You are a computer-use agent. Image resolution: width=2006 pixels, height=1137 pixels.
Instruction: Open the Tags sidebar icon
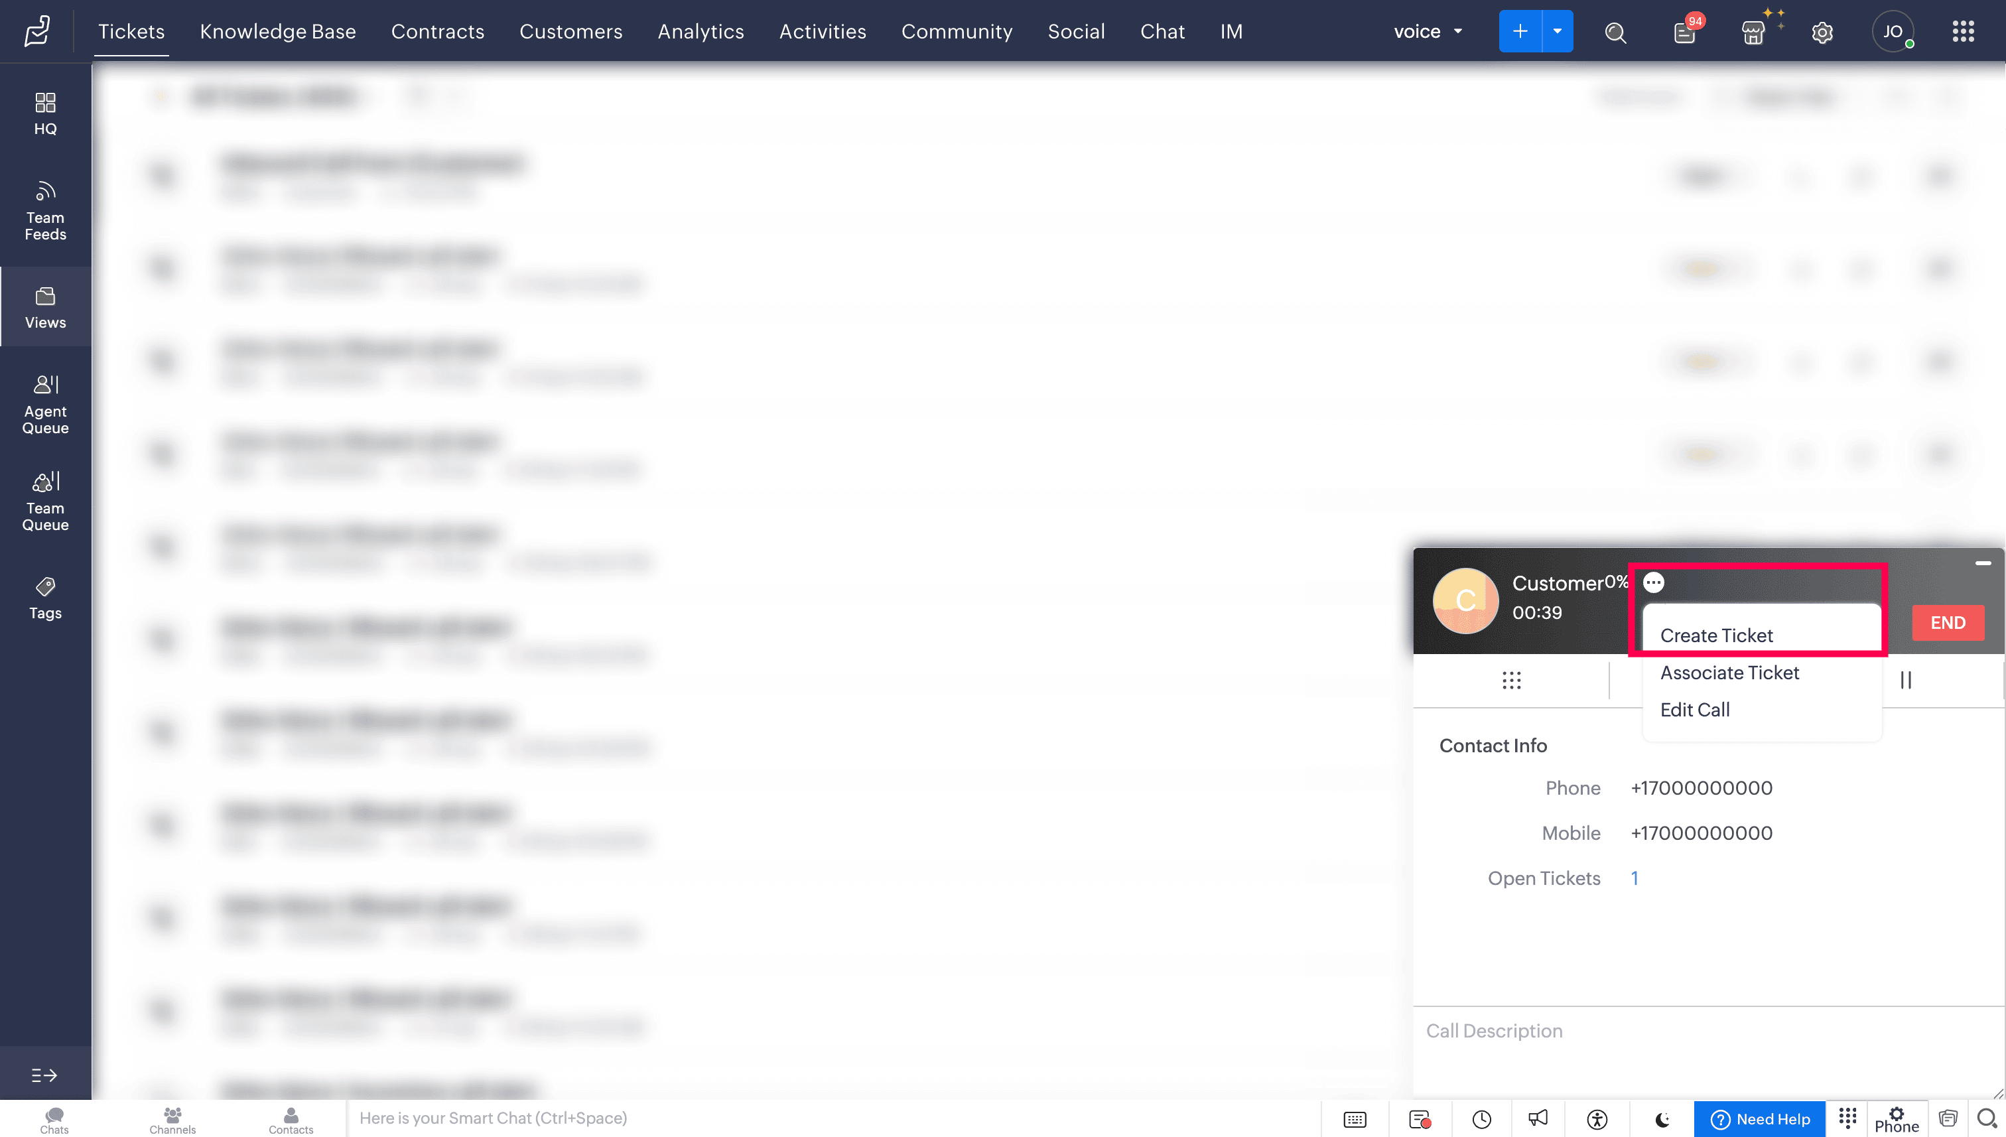click(45, 598)
